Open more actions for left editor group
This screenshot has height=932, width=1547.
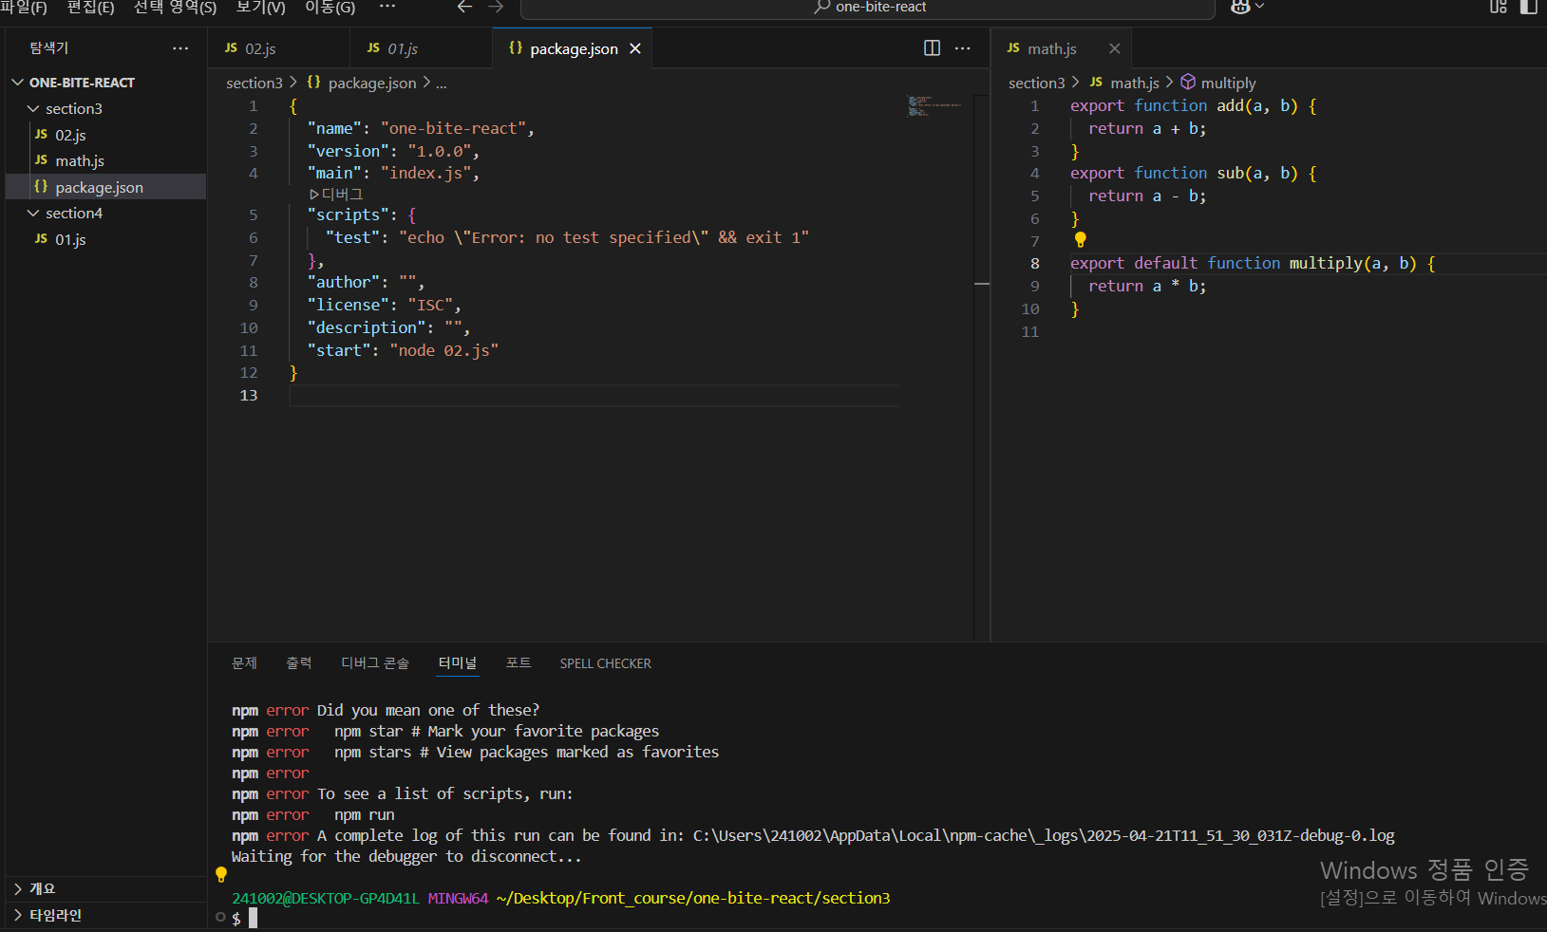point(963,48)
